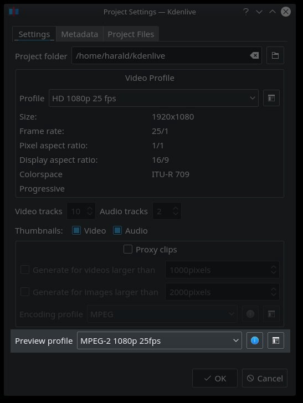
Task: Minimize the Project Settings dialog
Action: point(259,12)
